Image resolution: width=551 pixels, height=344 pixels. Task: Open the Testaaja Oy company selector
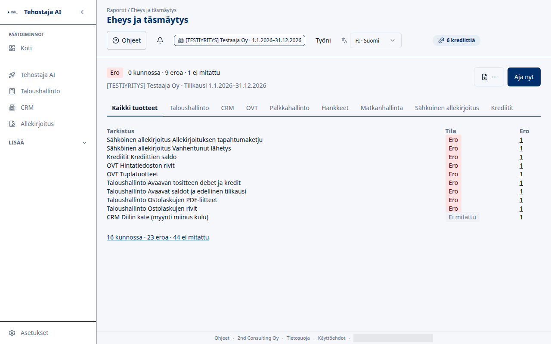point(239,40)
